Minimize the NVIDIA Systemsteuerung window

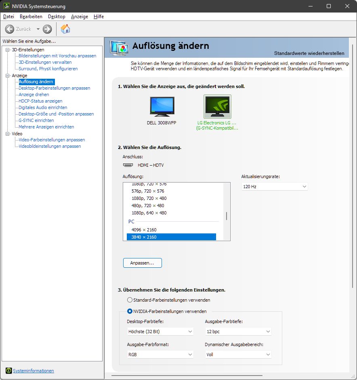(x=311, y=6)
